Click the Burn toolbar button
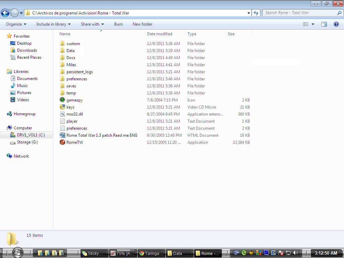Image resolution: width=344 pixels, height=258 pixels. click(118, 24)
